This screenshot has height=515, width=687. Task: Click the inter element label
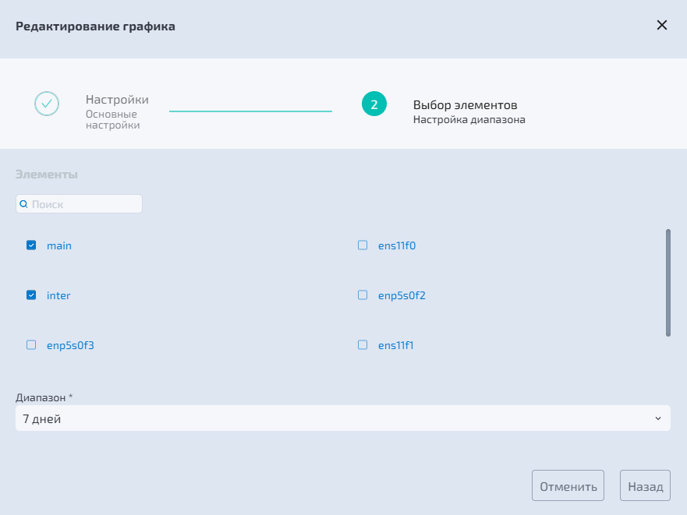point(58,295)
